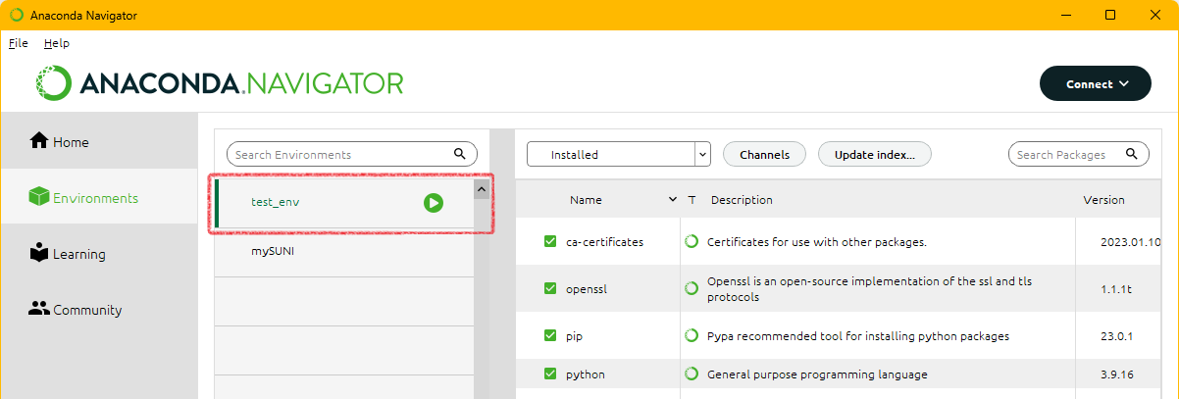
Task: Click the Home icon in the sidebar
Action: pos(39,141)
